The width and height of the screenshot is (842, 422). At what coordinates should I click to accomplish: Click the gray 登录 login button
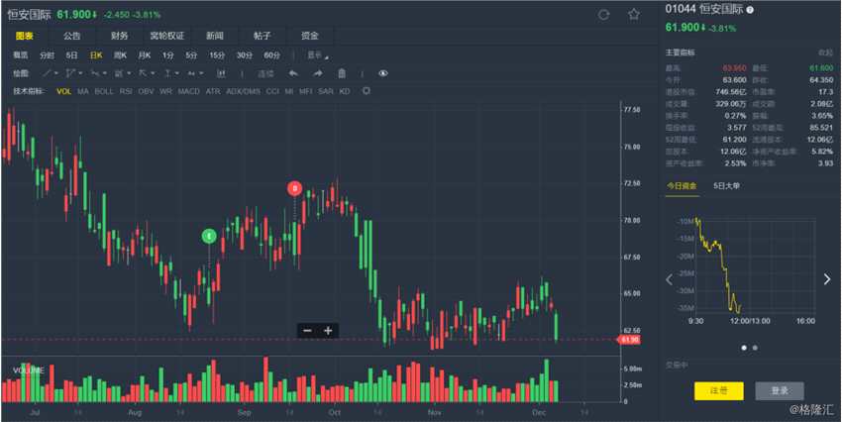click(780, 391)
